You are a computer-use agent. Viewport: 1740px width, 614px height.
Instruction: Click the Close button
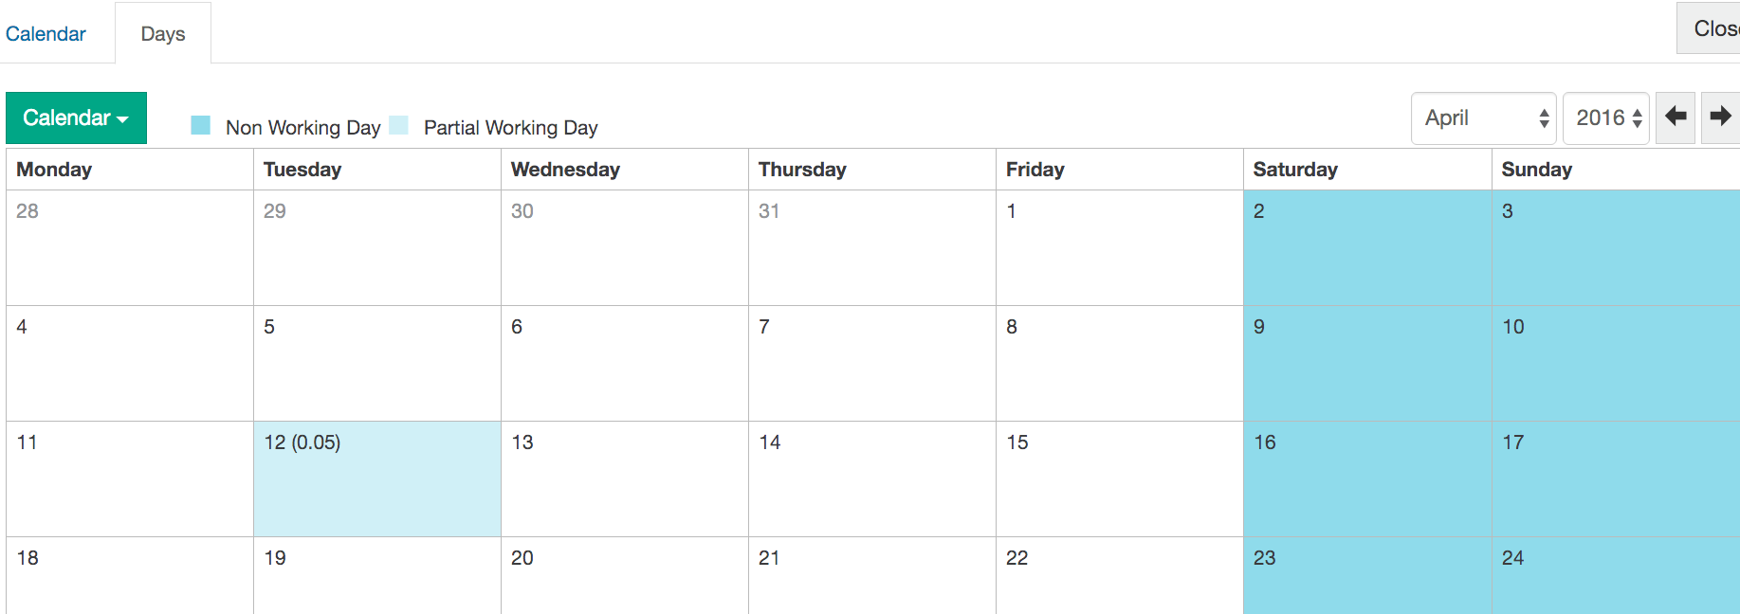[x=1713, y=28]
